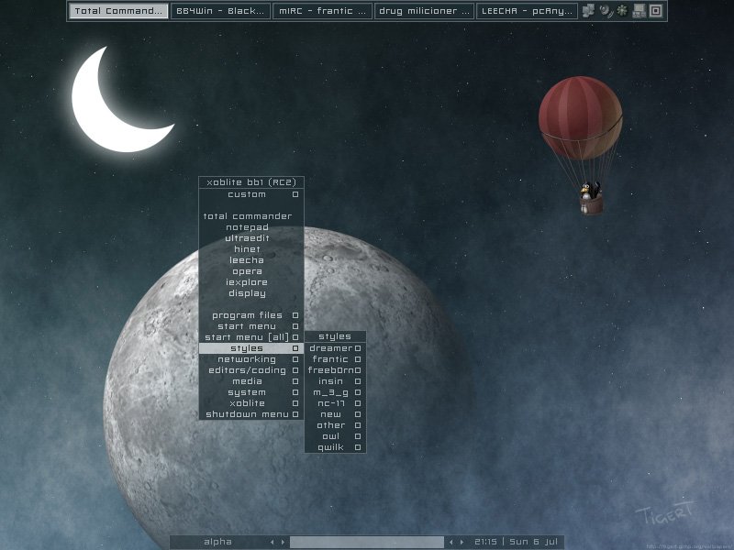Click the empty window label in bottom toolbar
The width and height of the screenshot is (734, 550).
pos(366,542)
